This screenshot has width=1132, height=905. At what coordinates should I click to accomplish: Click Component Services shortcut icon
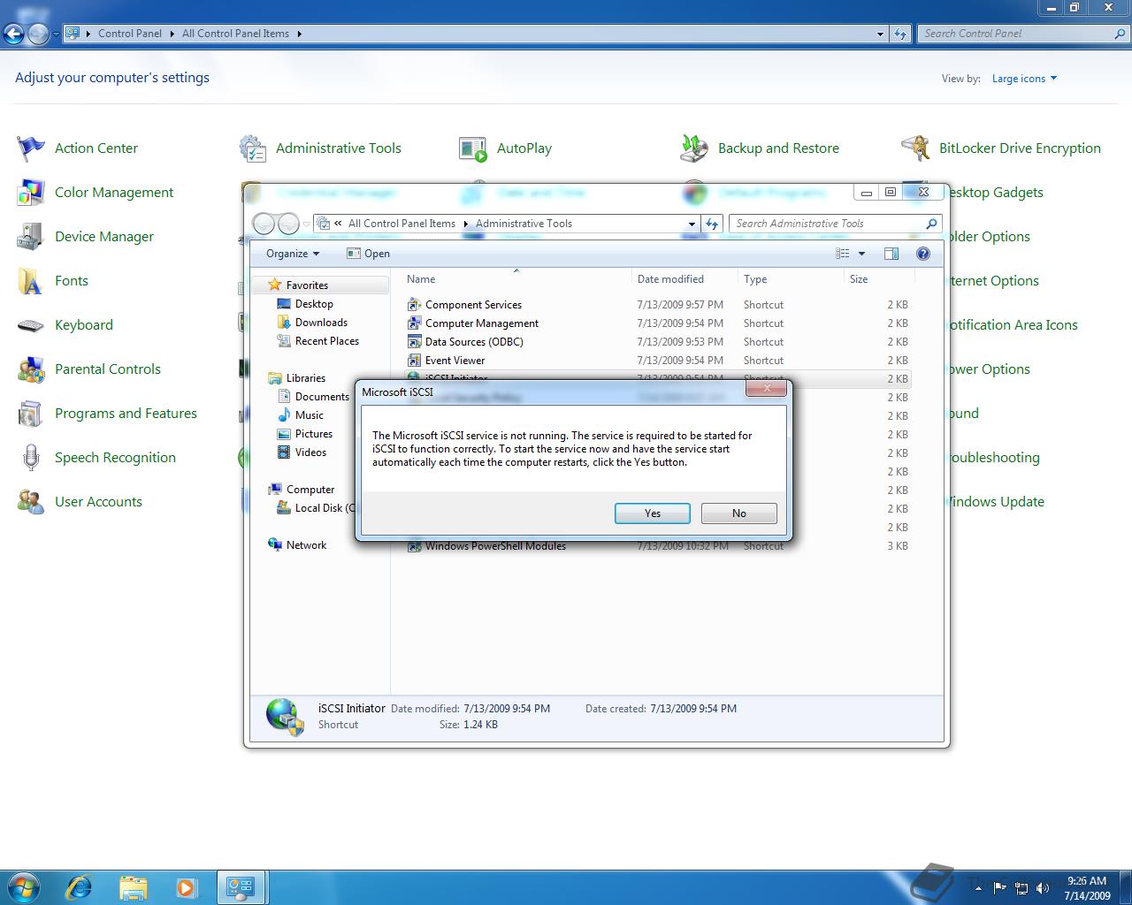point(414,304)
